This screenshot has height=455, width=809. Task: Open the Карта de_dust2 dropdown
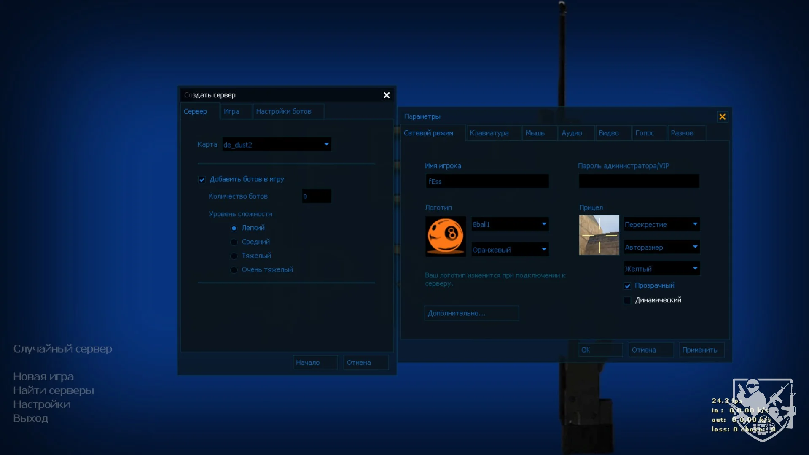tap(277, 145)
